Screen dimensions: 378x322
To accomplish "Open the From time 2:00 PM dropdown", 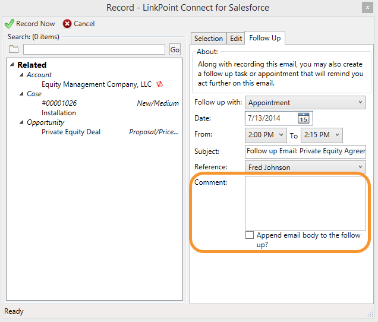I will tap(266, 135).
